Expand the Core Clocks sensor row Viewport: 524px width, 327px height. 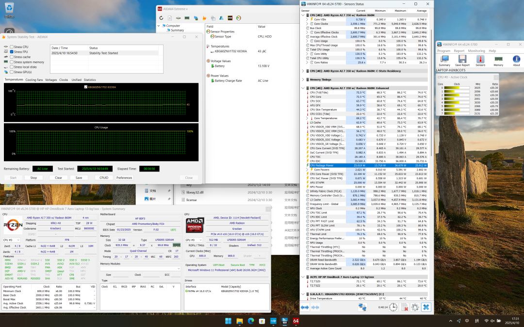click(307, 24)
